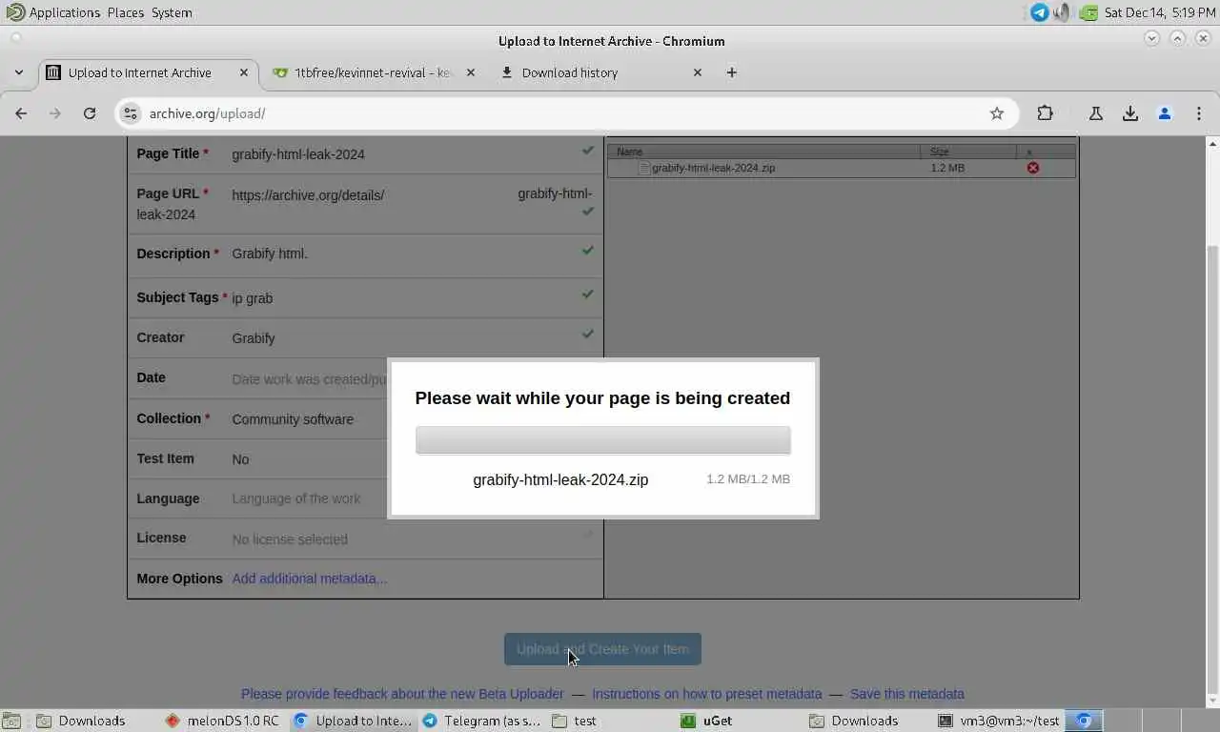The width and height of the screenshot is (1220, 732).
Task: Click the MATE logo icon in top panel
Action: [15, 12]
